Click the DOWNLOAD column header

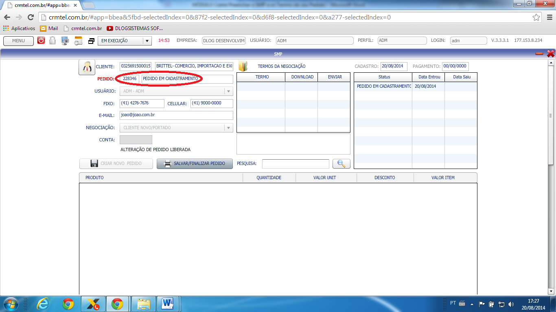(x=302, y=77)
